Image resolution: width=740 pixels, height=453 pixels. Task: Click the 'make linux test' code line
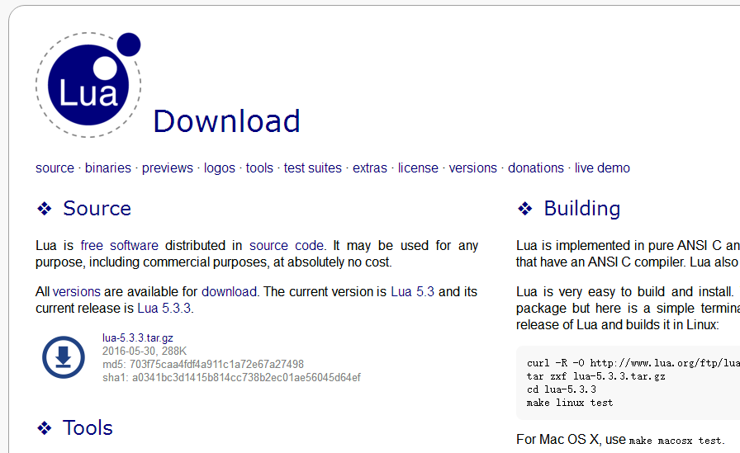pos(570,403)
